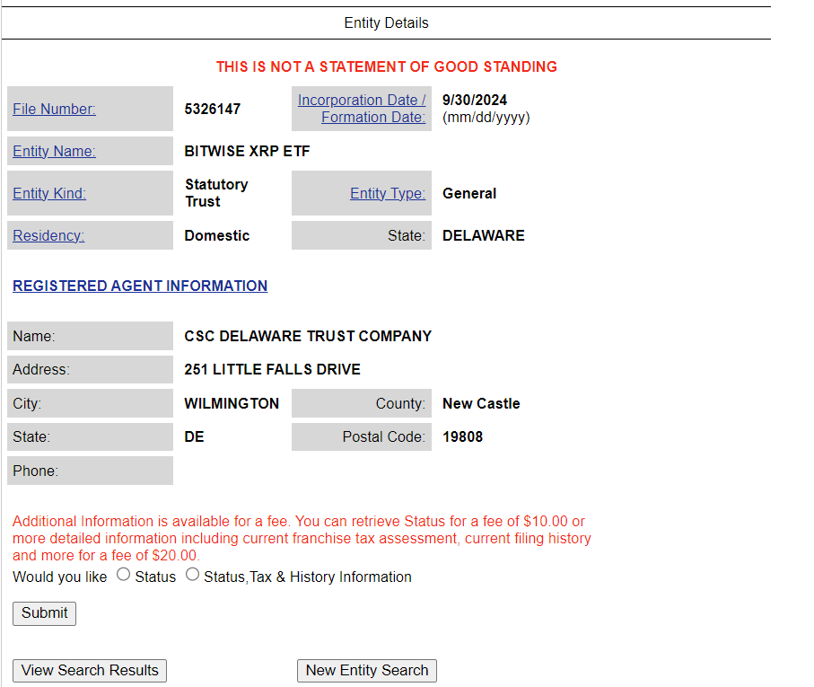Click the postal code 19808

pos(462,436)
